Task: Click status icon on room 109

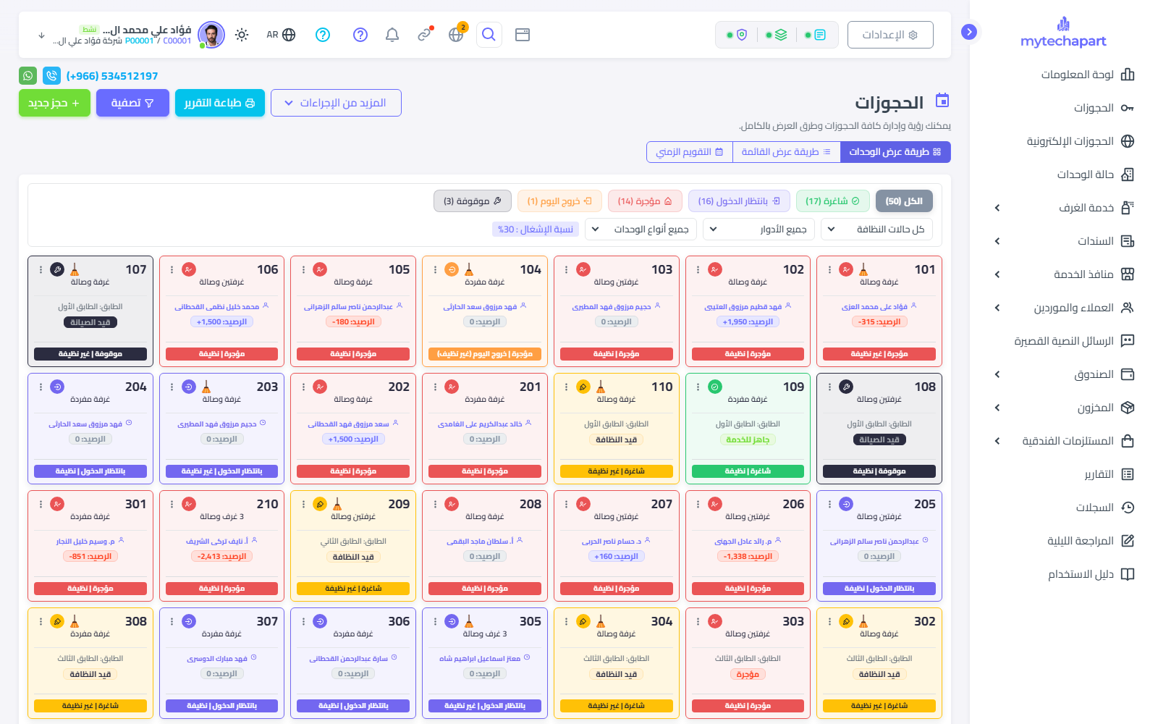Action: pyautogui.click(x=714, y=387)
